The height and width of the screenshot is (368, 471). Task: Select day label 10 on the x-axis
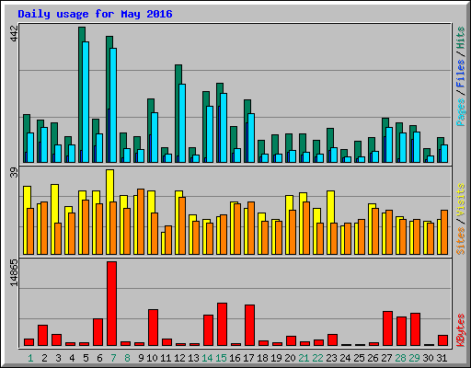(152, 358)
